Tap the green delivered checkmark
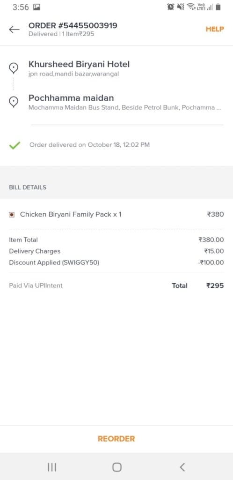The height and width of the screenshot is (480, 233). point(15,145)
